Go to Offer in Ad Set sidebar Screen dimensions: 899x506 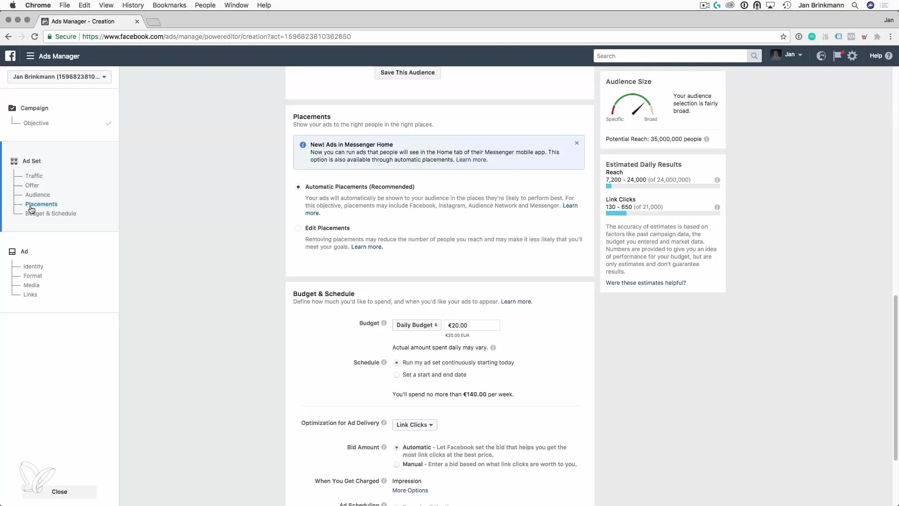tap(32, 186)
